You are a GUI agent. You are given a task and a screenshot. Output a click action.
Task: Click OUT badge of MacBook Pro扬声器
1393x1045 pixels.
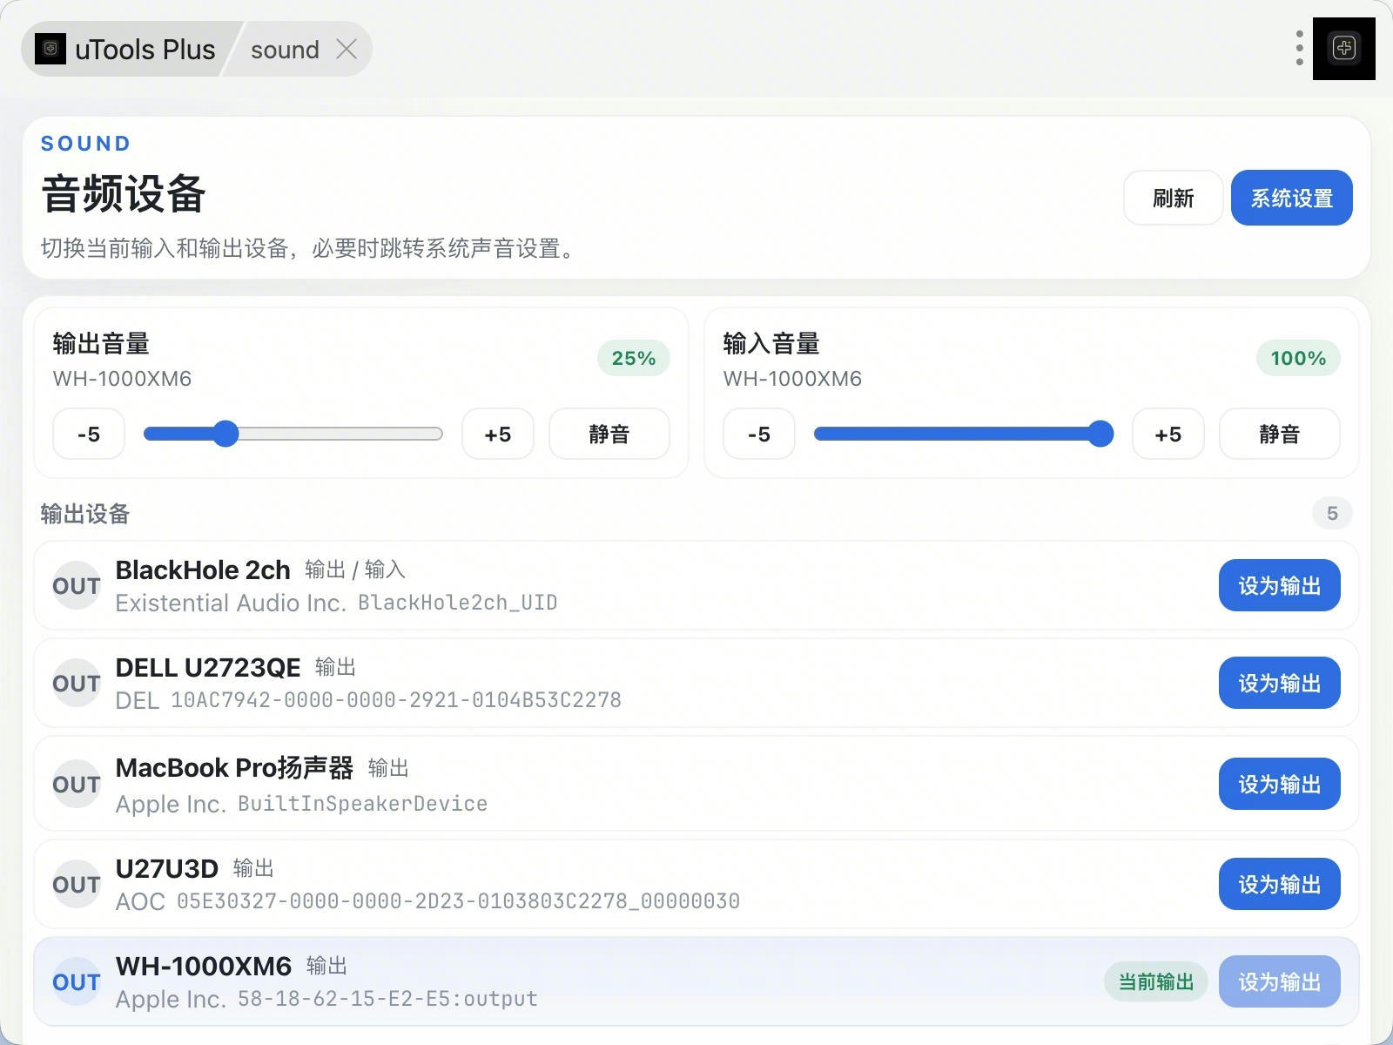pyautogui.click(x=77, y=784)
